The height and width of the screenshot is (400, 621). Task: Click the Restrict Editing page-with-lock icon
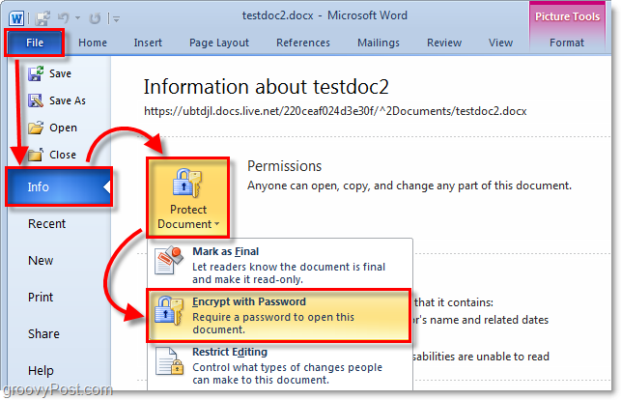(170, 360)
